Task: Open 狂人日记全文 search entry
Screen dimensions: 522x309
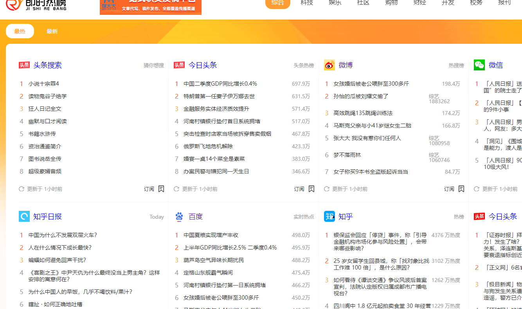Action: (x=45, y=109)
